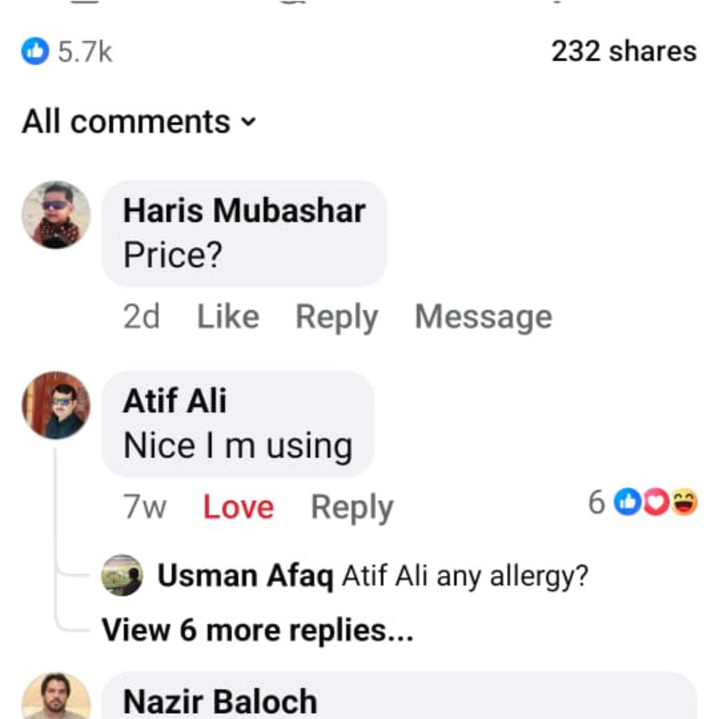Open the Haris Mubashar name link
Screen dimensions: 719x719
244,212
